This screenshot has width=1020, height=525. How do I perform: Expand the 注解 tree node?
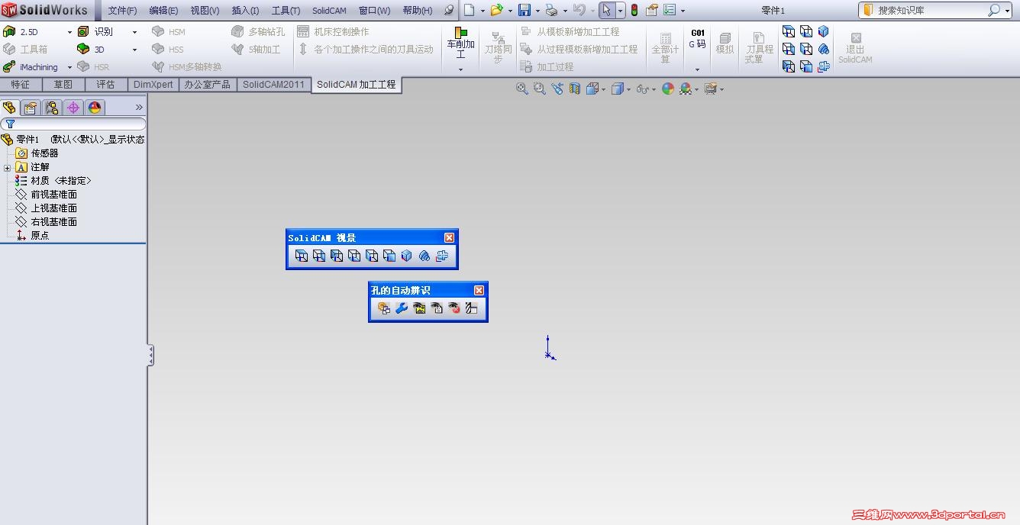coord(8,167)
